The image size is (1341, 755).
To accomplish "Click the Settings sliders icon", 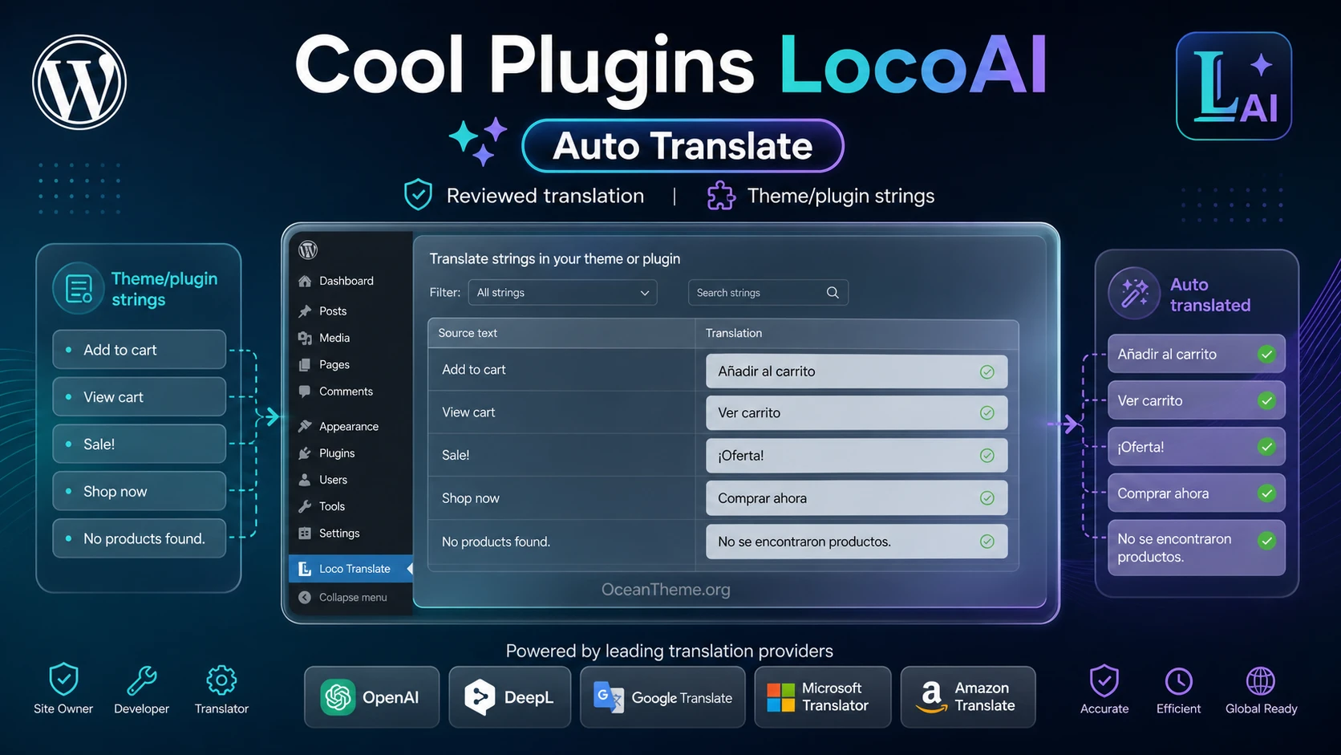I will pyautogui.click(x=305, y=533).
